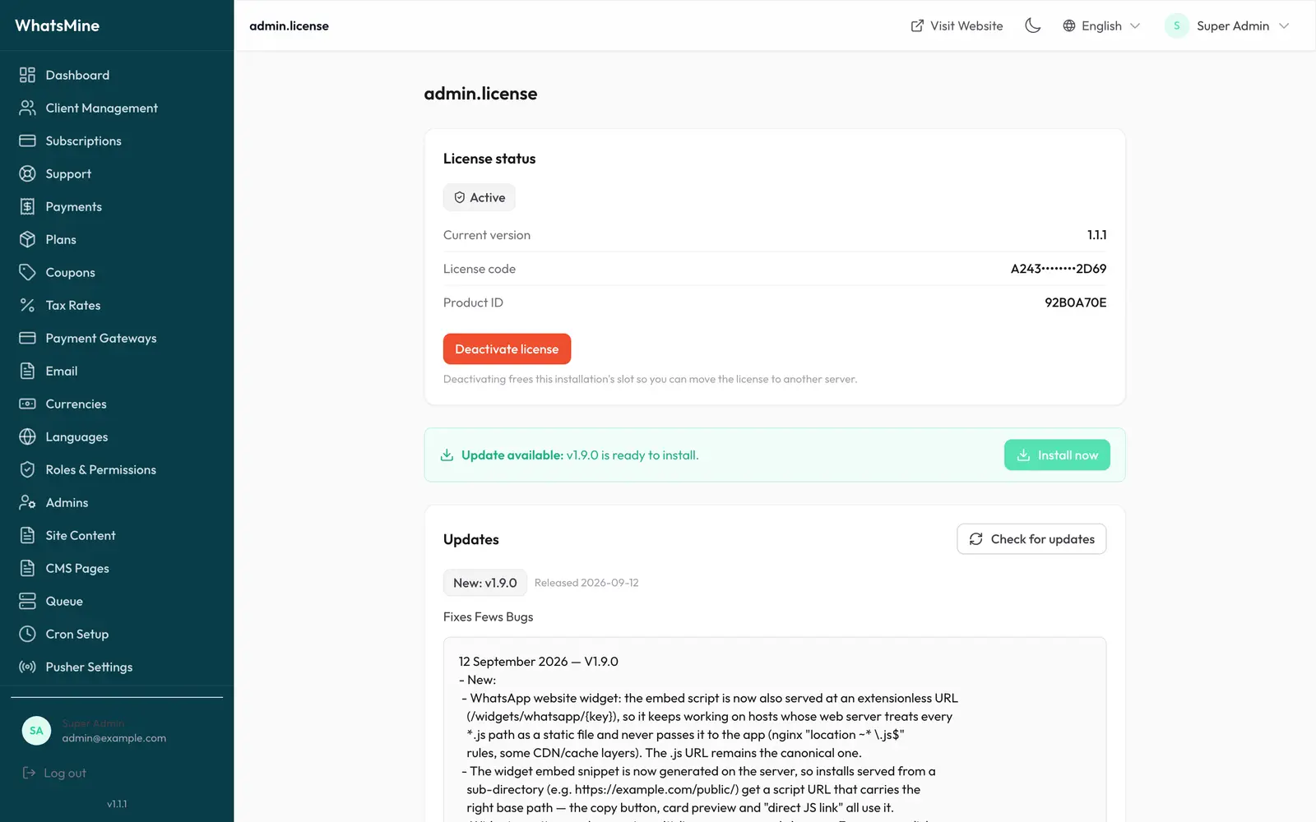Viewport: 1316px width, 822px height.
Task: Click the Plans box icon
Action: tap(27, 239)
